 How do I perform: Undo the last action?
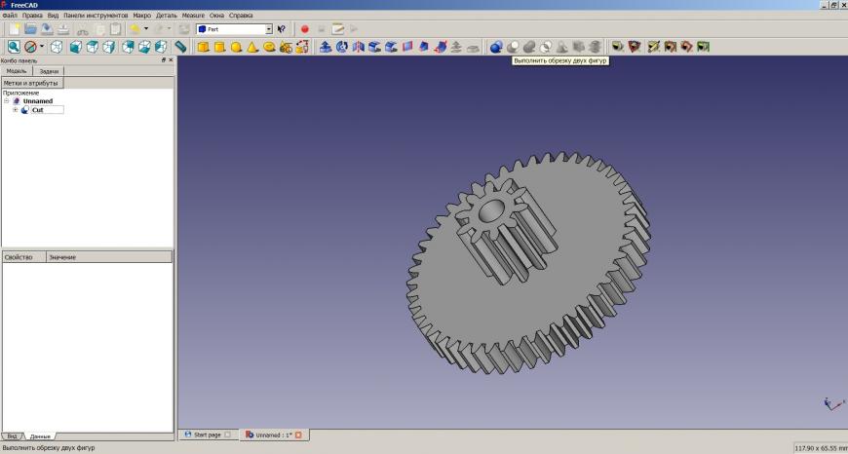pos(135,29)
